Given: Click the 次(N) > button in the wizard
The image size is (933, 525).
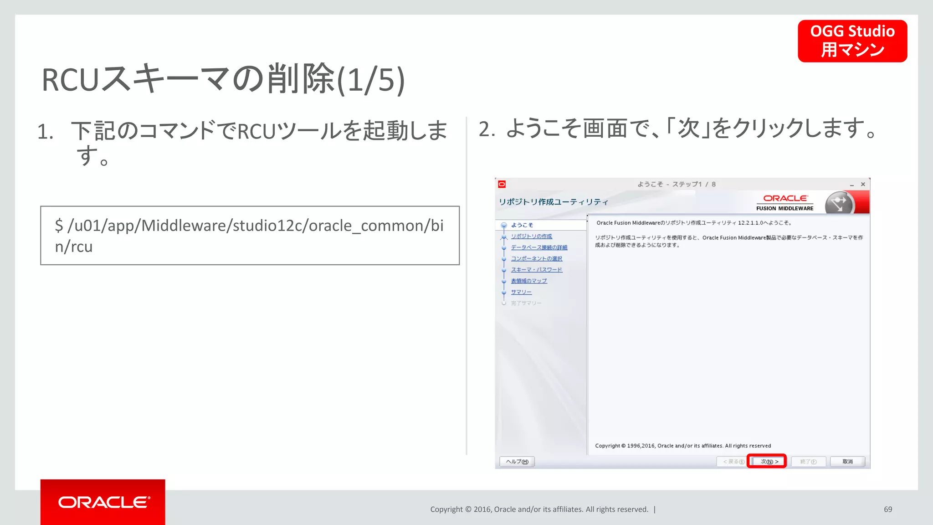Looking at the screenshot, I should click(x=769, y=461).
